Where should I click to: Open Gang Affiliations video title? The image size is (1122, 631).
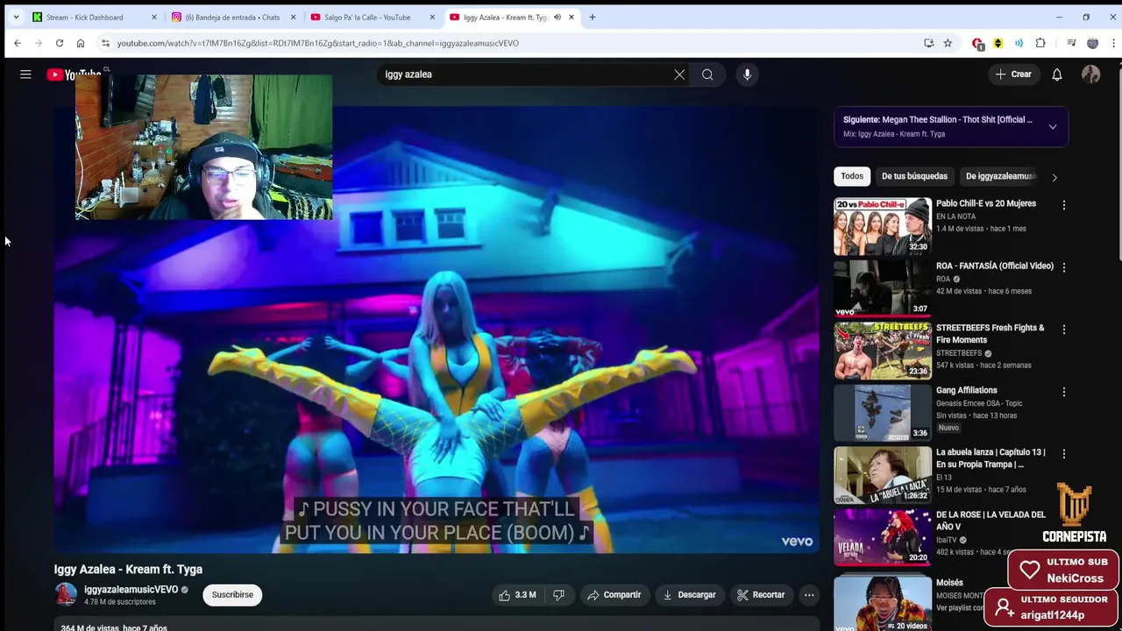(x=966, y=390)
